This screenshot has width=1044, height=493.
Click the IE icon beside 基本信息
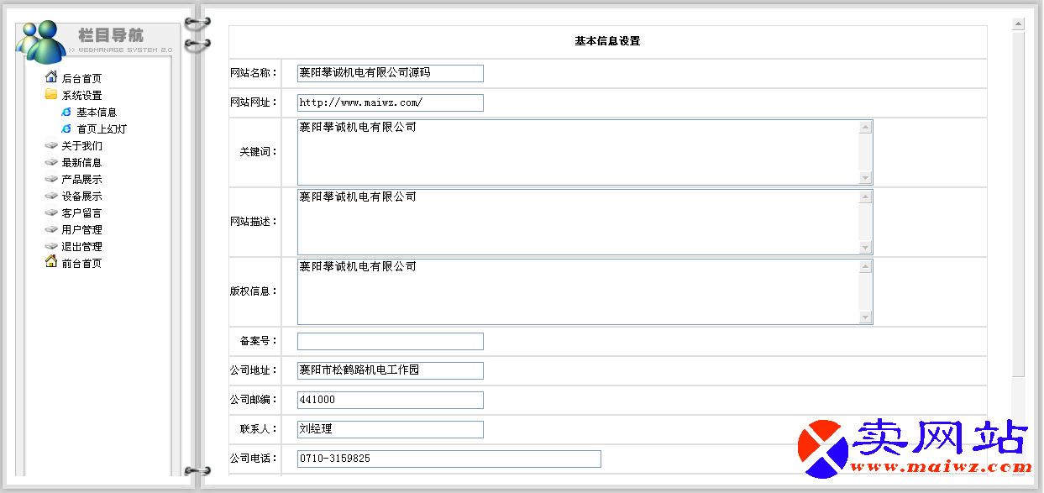(x=66, y=112)
